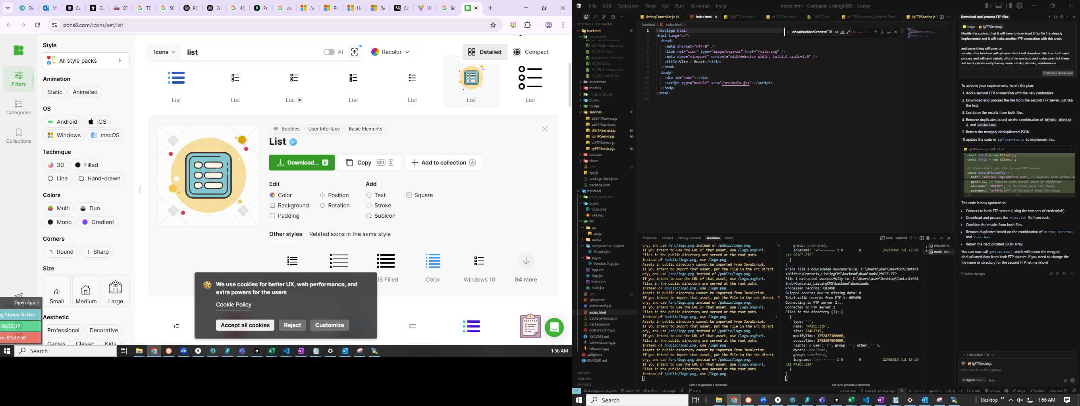The height and width of the screenshot is (406, 1080).
Task: Choose the Windows 10 style variant
Action: click(x=479, y=261)
